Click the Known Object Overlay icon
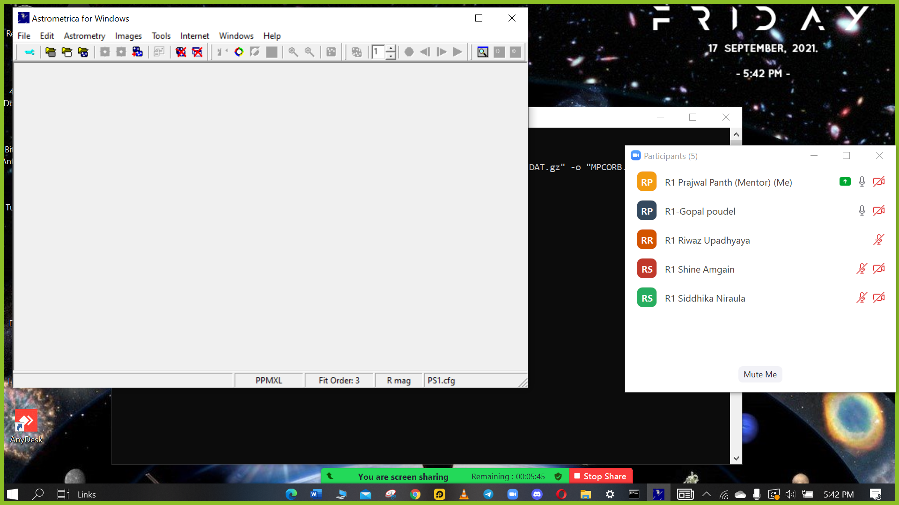The image size is (899, 505). [x=331, y=52]
